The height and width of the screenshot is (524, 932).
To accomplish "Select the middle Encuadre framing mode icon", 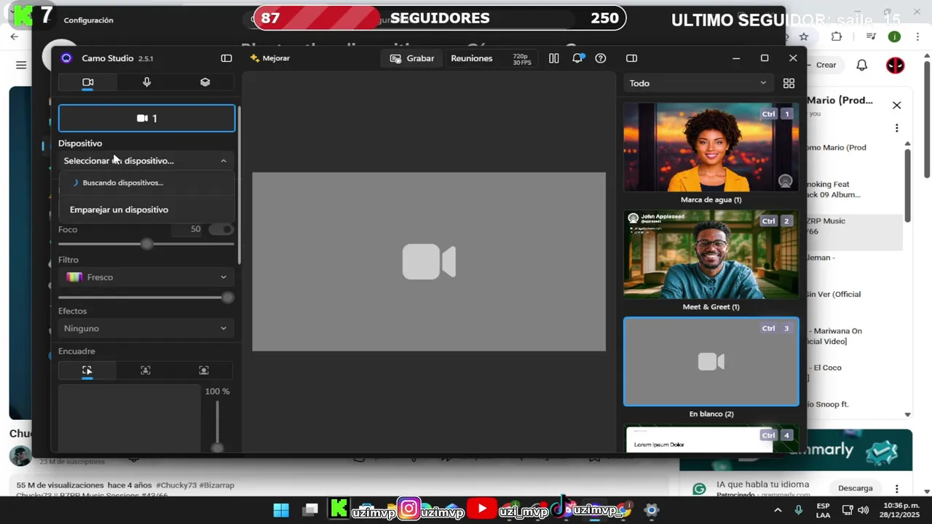I will [146, 370].
